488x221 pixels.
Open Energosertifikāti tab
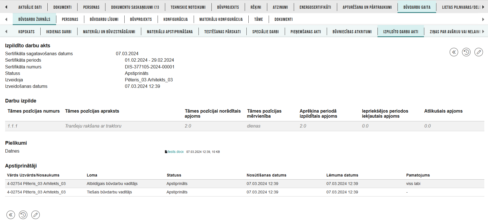315,7
